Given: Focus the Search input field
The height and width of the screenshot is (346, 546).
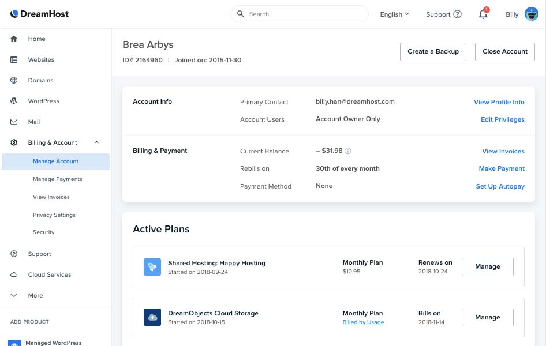Looking at the screenshot, I should click(299, 14).
